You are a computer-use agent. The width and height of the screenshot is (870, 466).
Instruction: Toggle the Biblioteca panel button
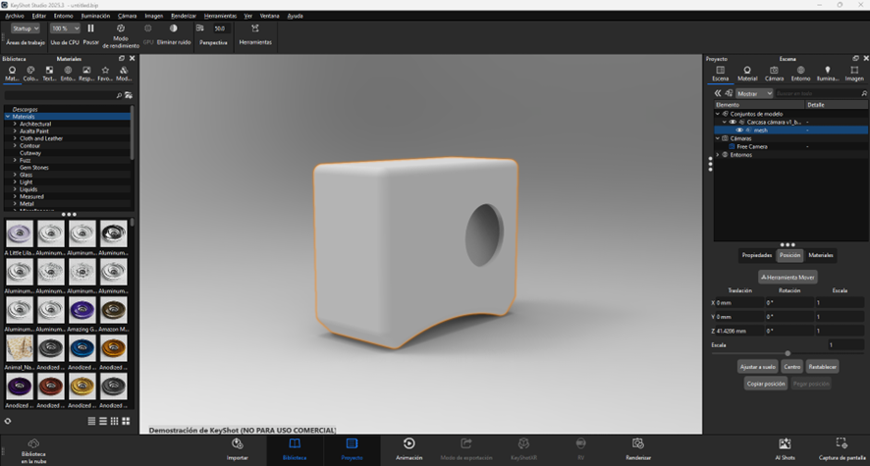pos(295,449)
